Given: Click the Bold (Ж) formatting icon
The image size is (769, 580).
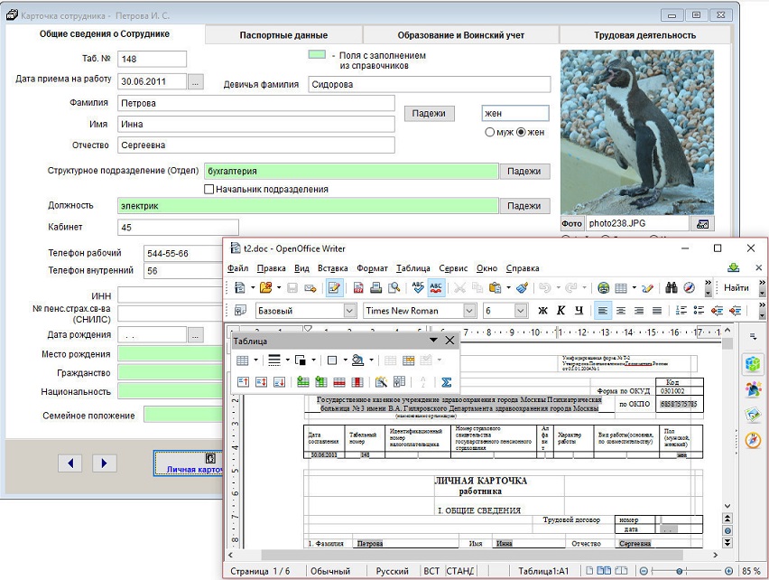Looking at the screenshot, I should coord(543,311).
